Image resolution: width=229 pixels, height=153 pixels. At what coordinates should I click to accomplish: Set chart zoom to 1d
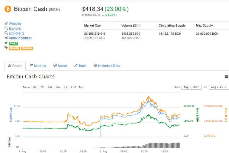point(34,87)
